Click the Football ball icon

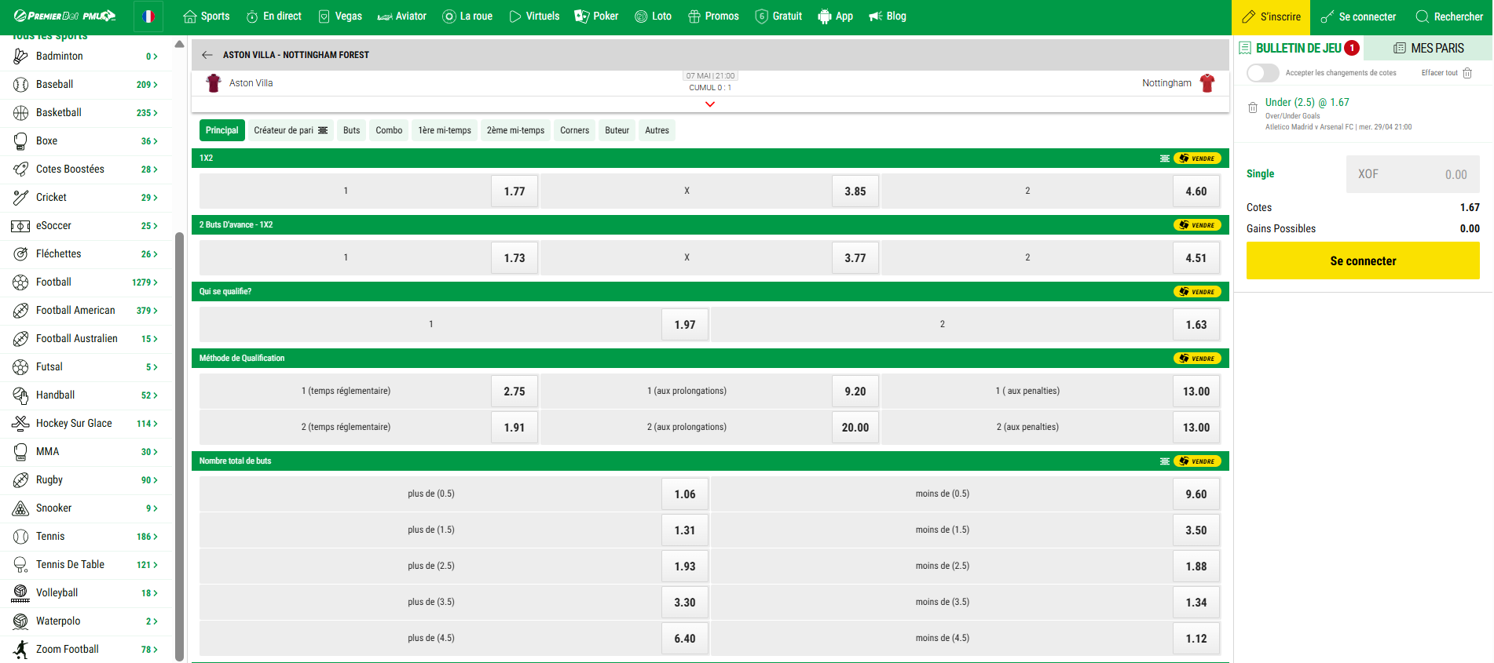point(20,282)
